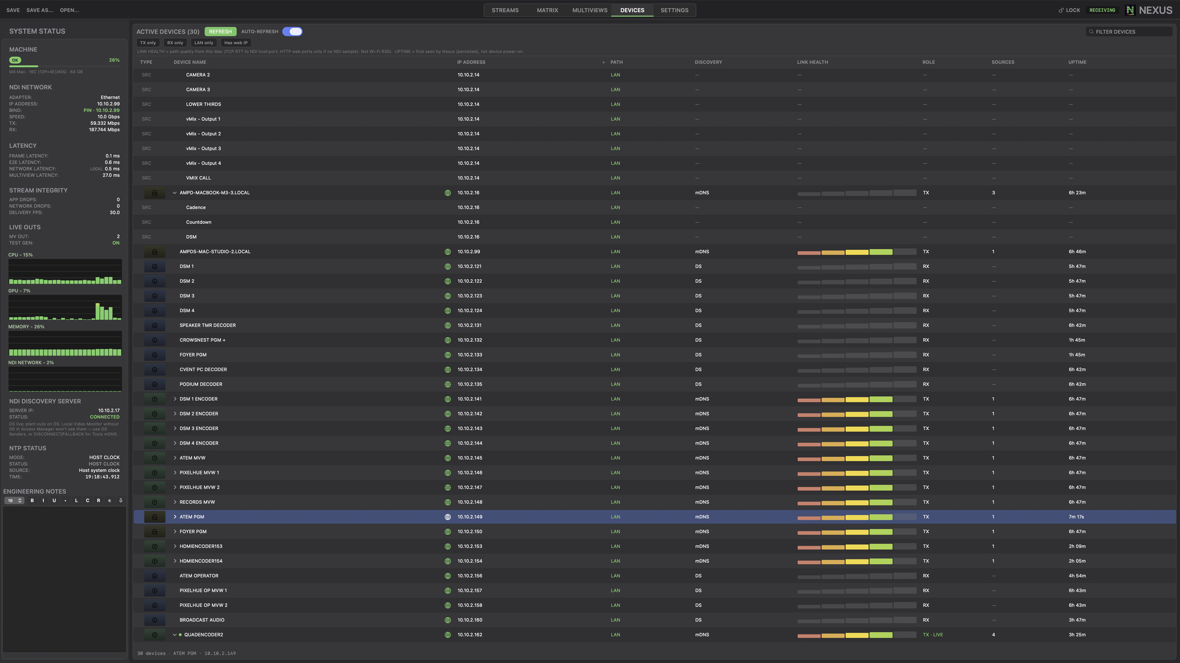Image resolution: width=1180 pixels, height=663 pixels.
Task: Click Save As in top bar
Action: click(x=39, y=10)
